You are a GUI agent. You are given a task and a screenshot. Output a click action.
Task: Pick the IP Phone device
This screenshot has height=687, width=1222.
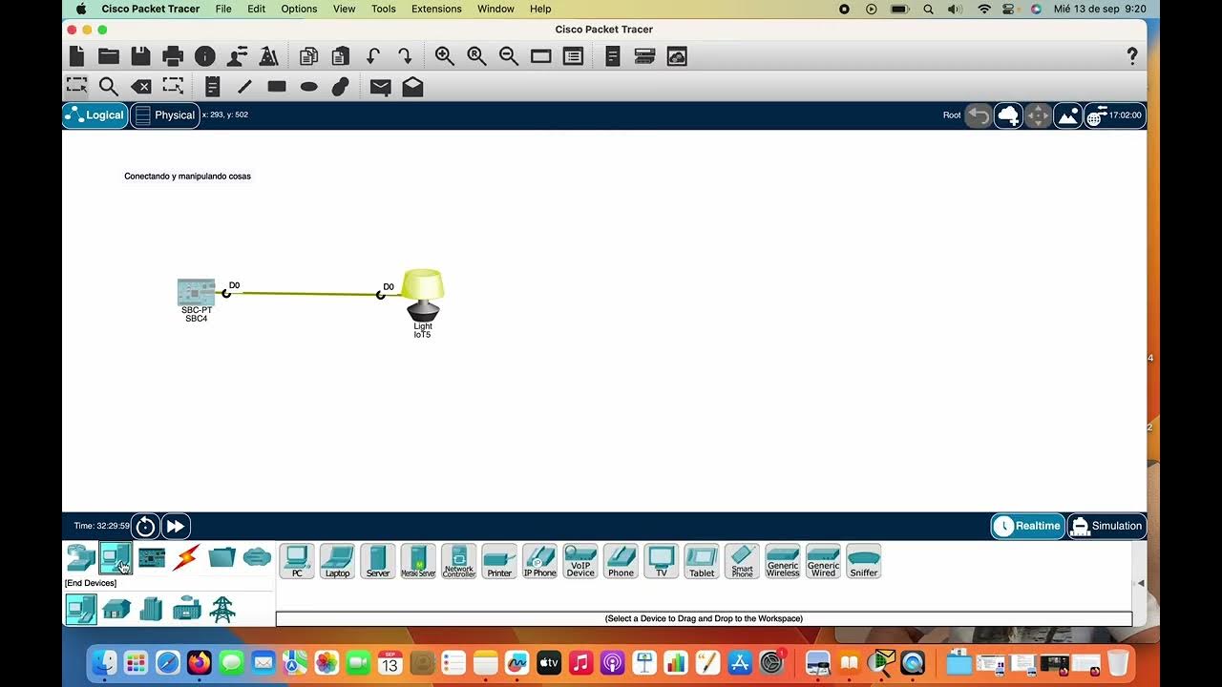click(539, 561)
